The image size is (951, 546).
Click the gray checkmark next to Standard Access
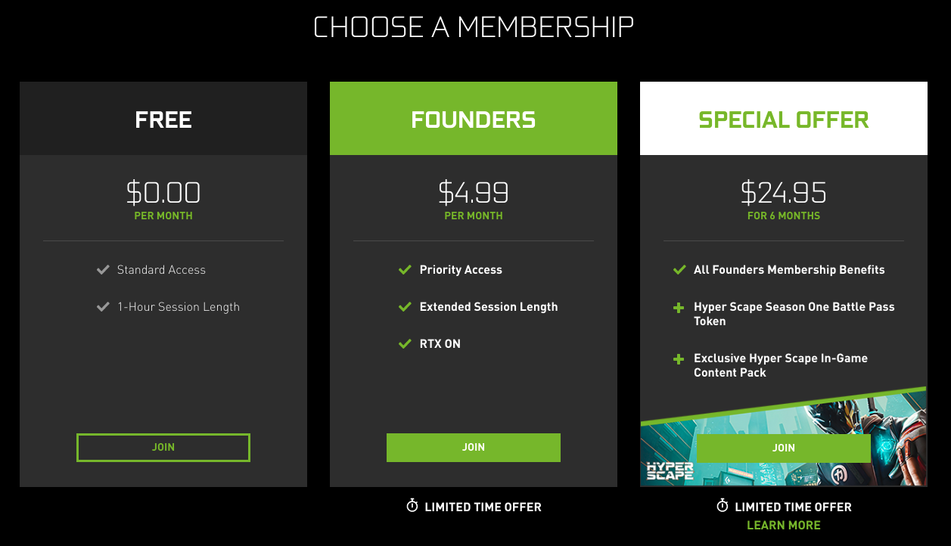[x=103, y=269]
